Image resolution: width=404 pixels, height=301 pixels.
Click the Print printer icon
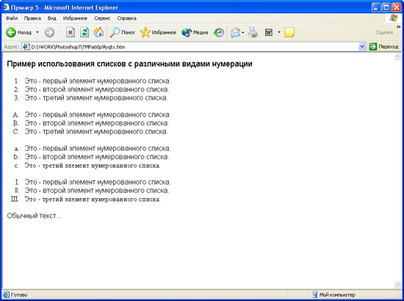(x=253, y=32)
